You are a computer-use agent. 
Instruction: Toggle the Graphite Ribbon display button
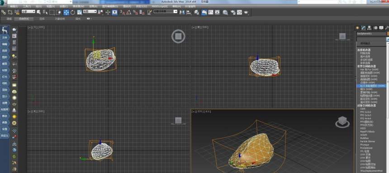click(x=204, y=12)
